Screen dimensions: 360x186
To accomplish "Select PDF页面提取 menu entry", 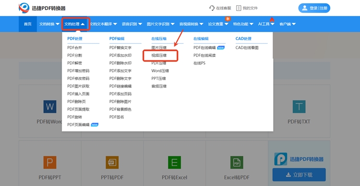I will [x=78, y=109].
